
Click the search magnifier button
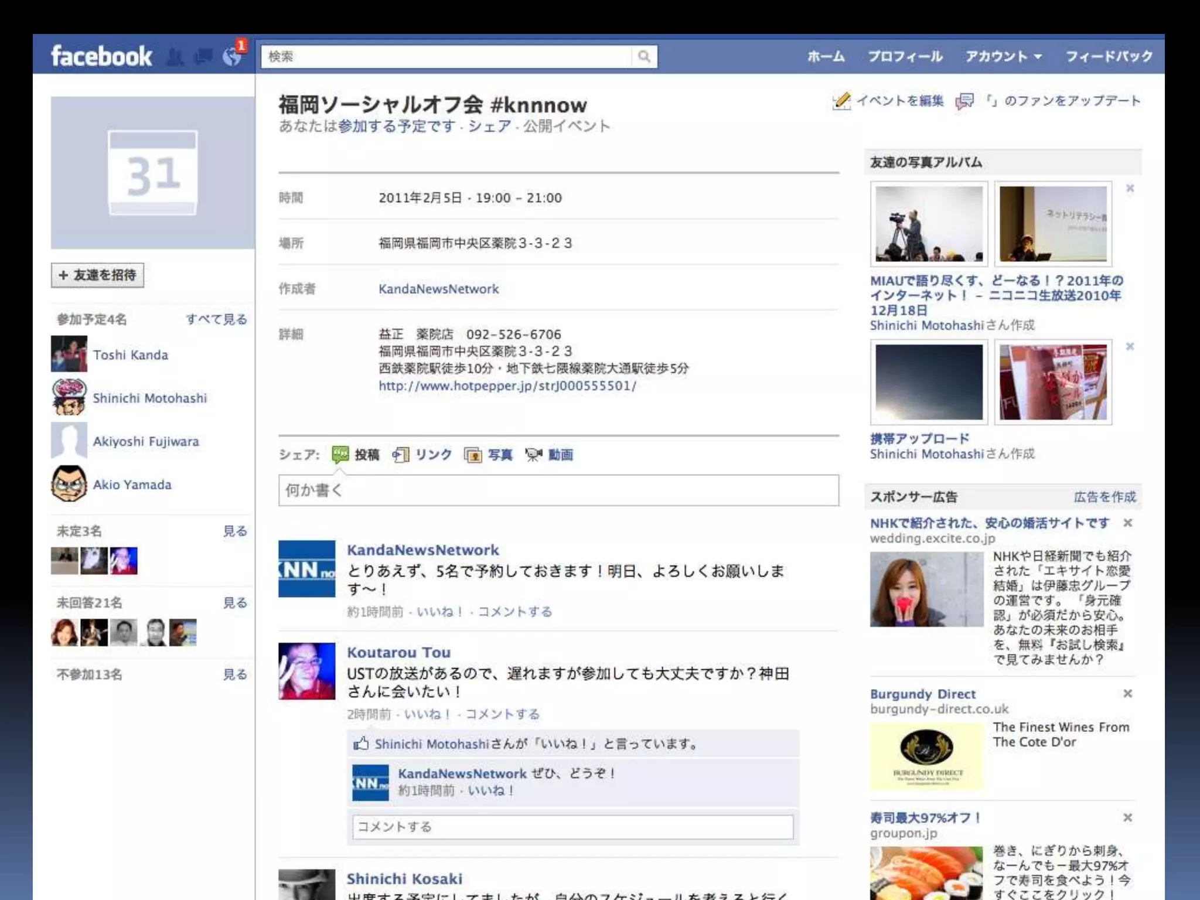click(x=644, y=57)
